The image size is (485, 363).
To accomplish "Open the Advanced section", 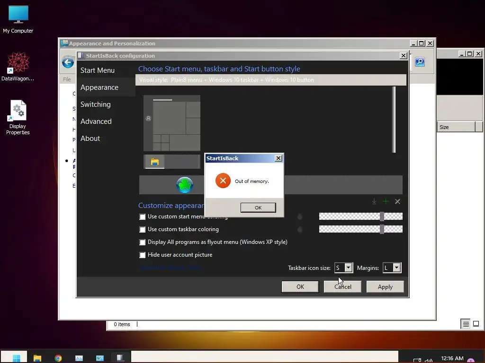I will click(x=96, y=121).
